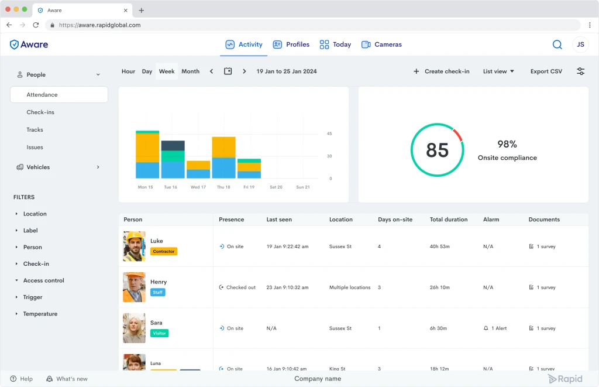The image size is (599, 387).
Task: Open Help question mark icon
Action: (13, 379)
